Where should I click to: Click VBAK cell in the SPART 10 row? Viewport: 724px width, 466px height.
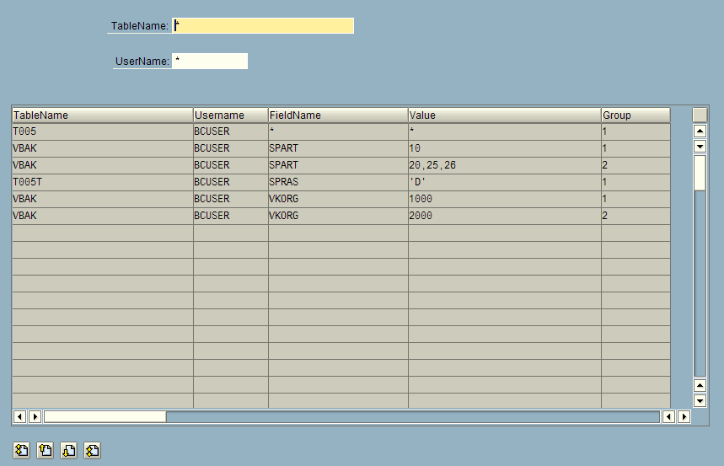tap(103, 148)
